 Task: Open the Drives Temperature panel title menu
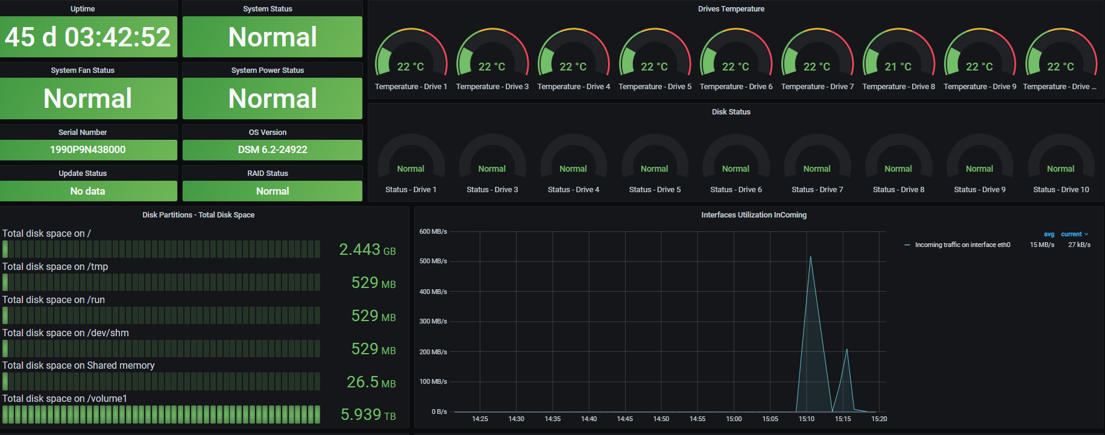(x=731, y=9)
